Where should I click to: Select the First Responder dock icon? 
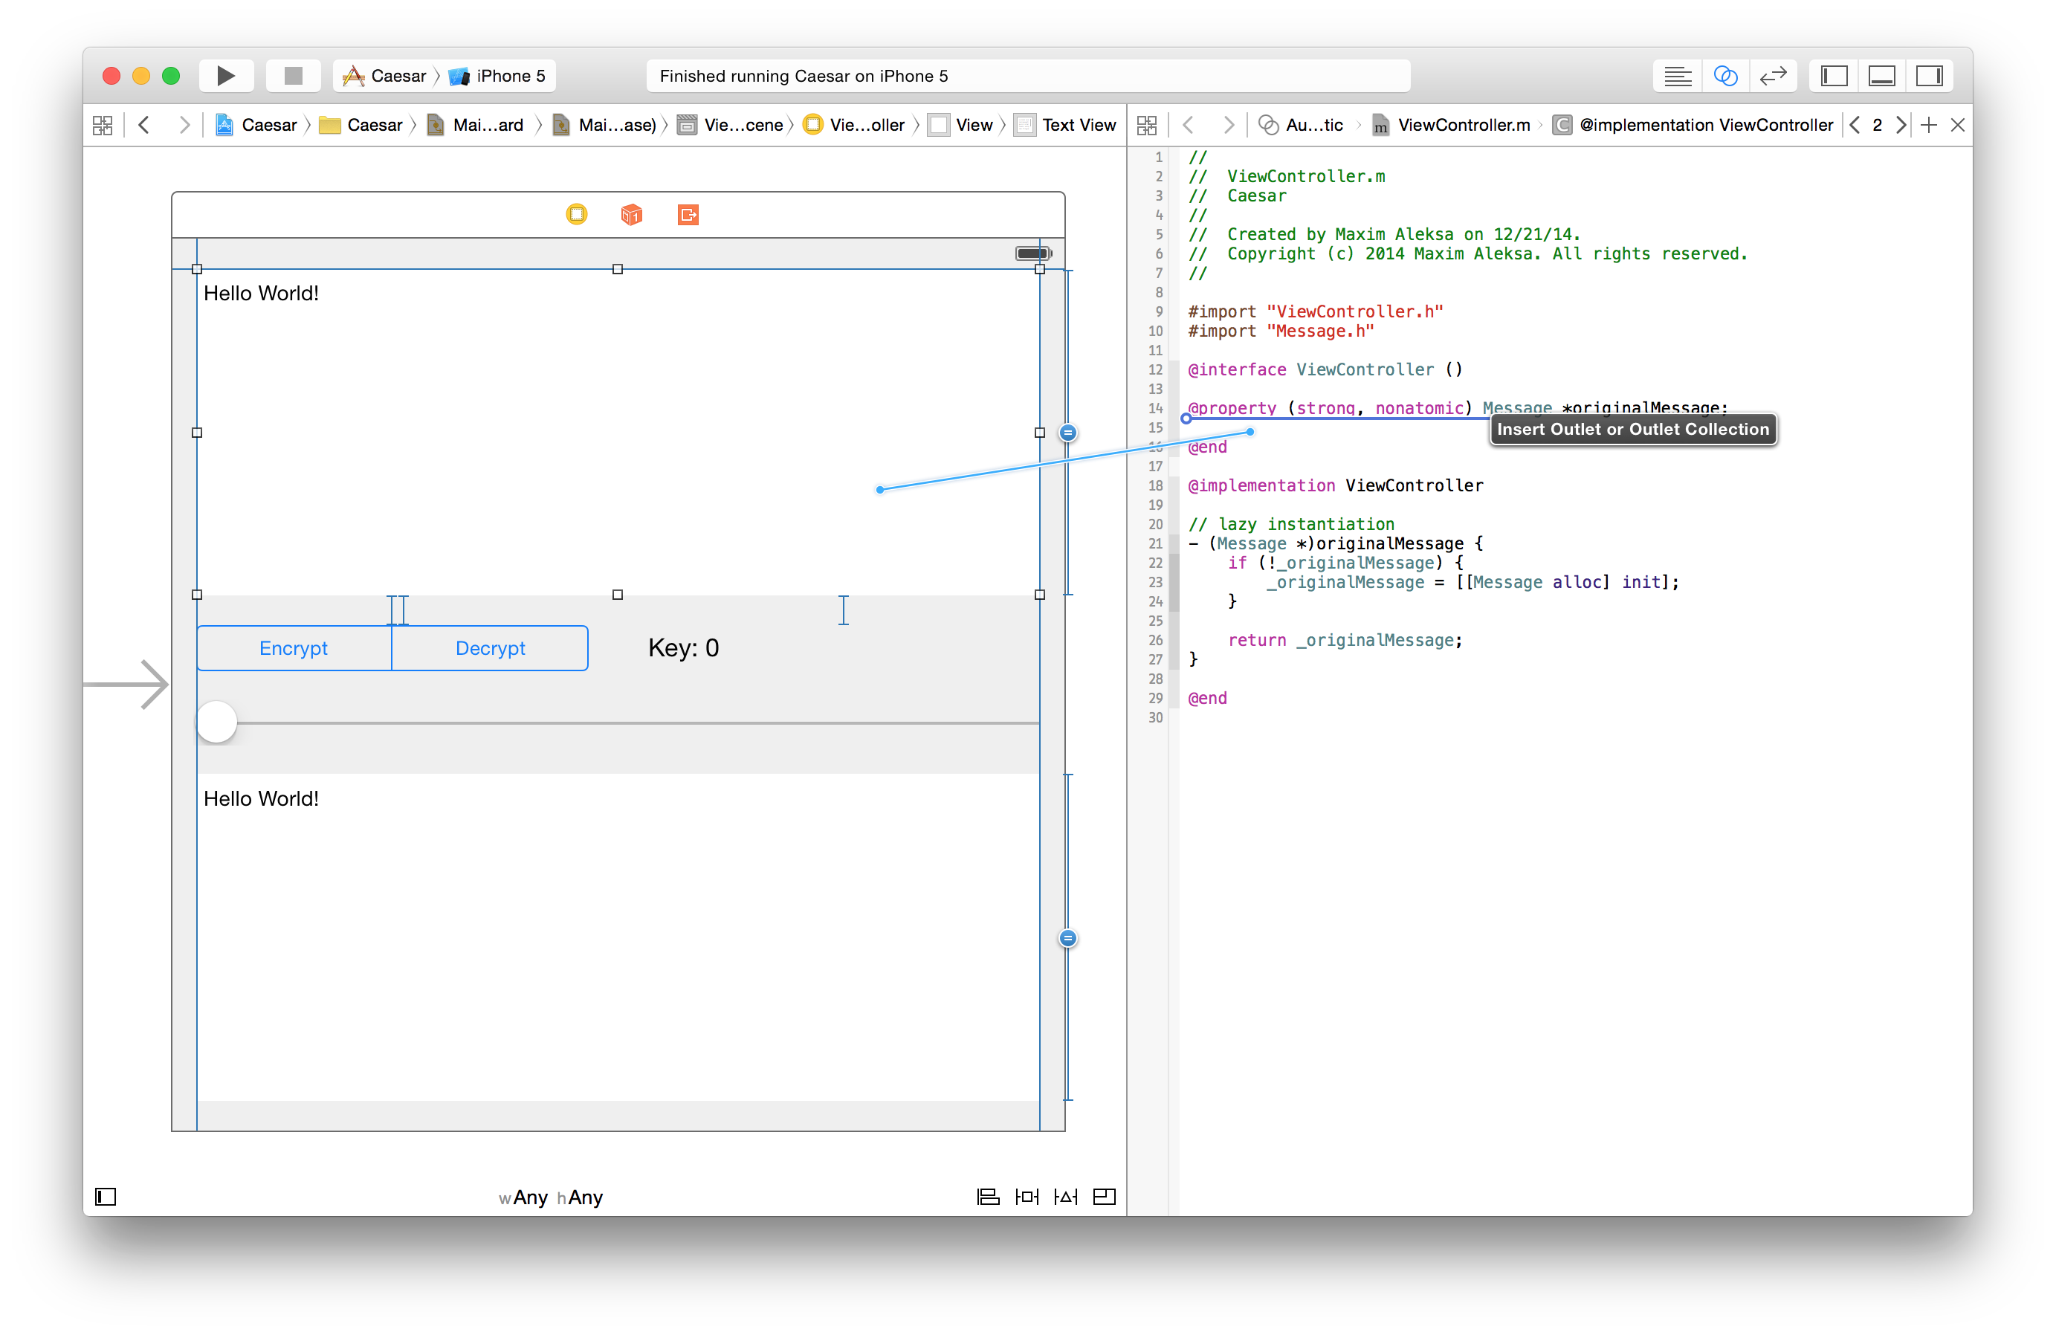(632, 214)
